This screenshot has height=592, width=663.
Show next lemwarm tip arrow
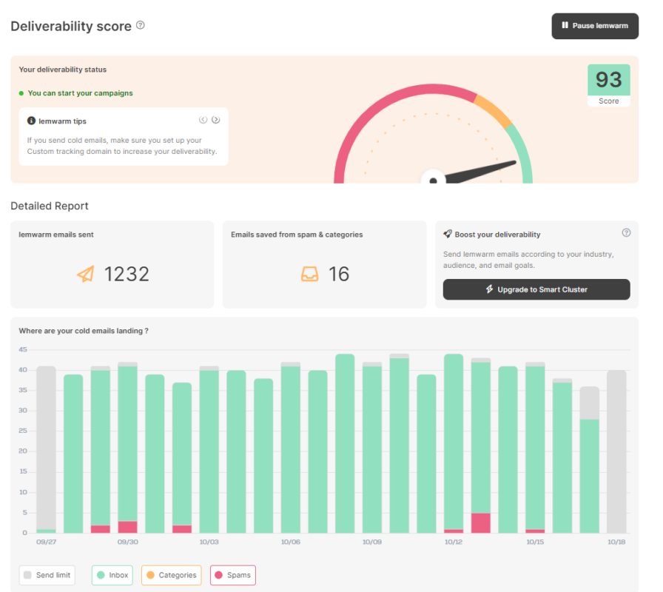215,120
